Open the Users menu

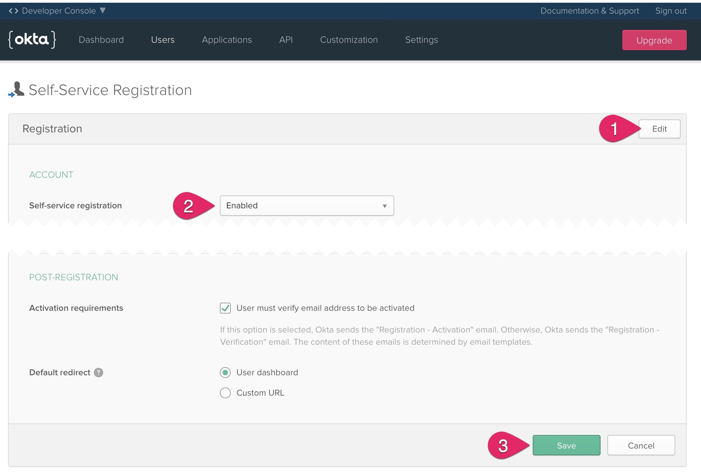pyautogui.click(x=163, y=40)
